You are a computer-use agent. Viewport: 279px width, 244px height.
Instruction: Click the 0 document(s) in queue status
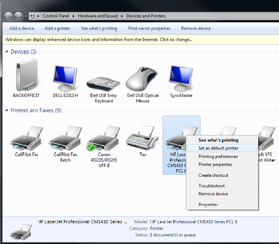(173, 235)
